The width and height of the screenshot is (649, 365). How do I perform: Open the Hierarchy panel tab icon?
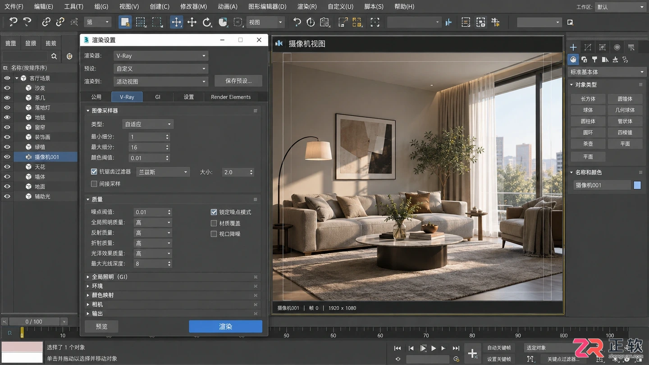(602, 47)
